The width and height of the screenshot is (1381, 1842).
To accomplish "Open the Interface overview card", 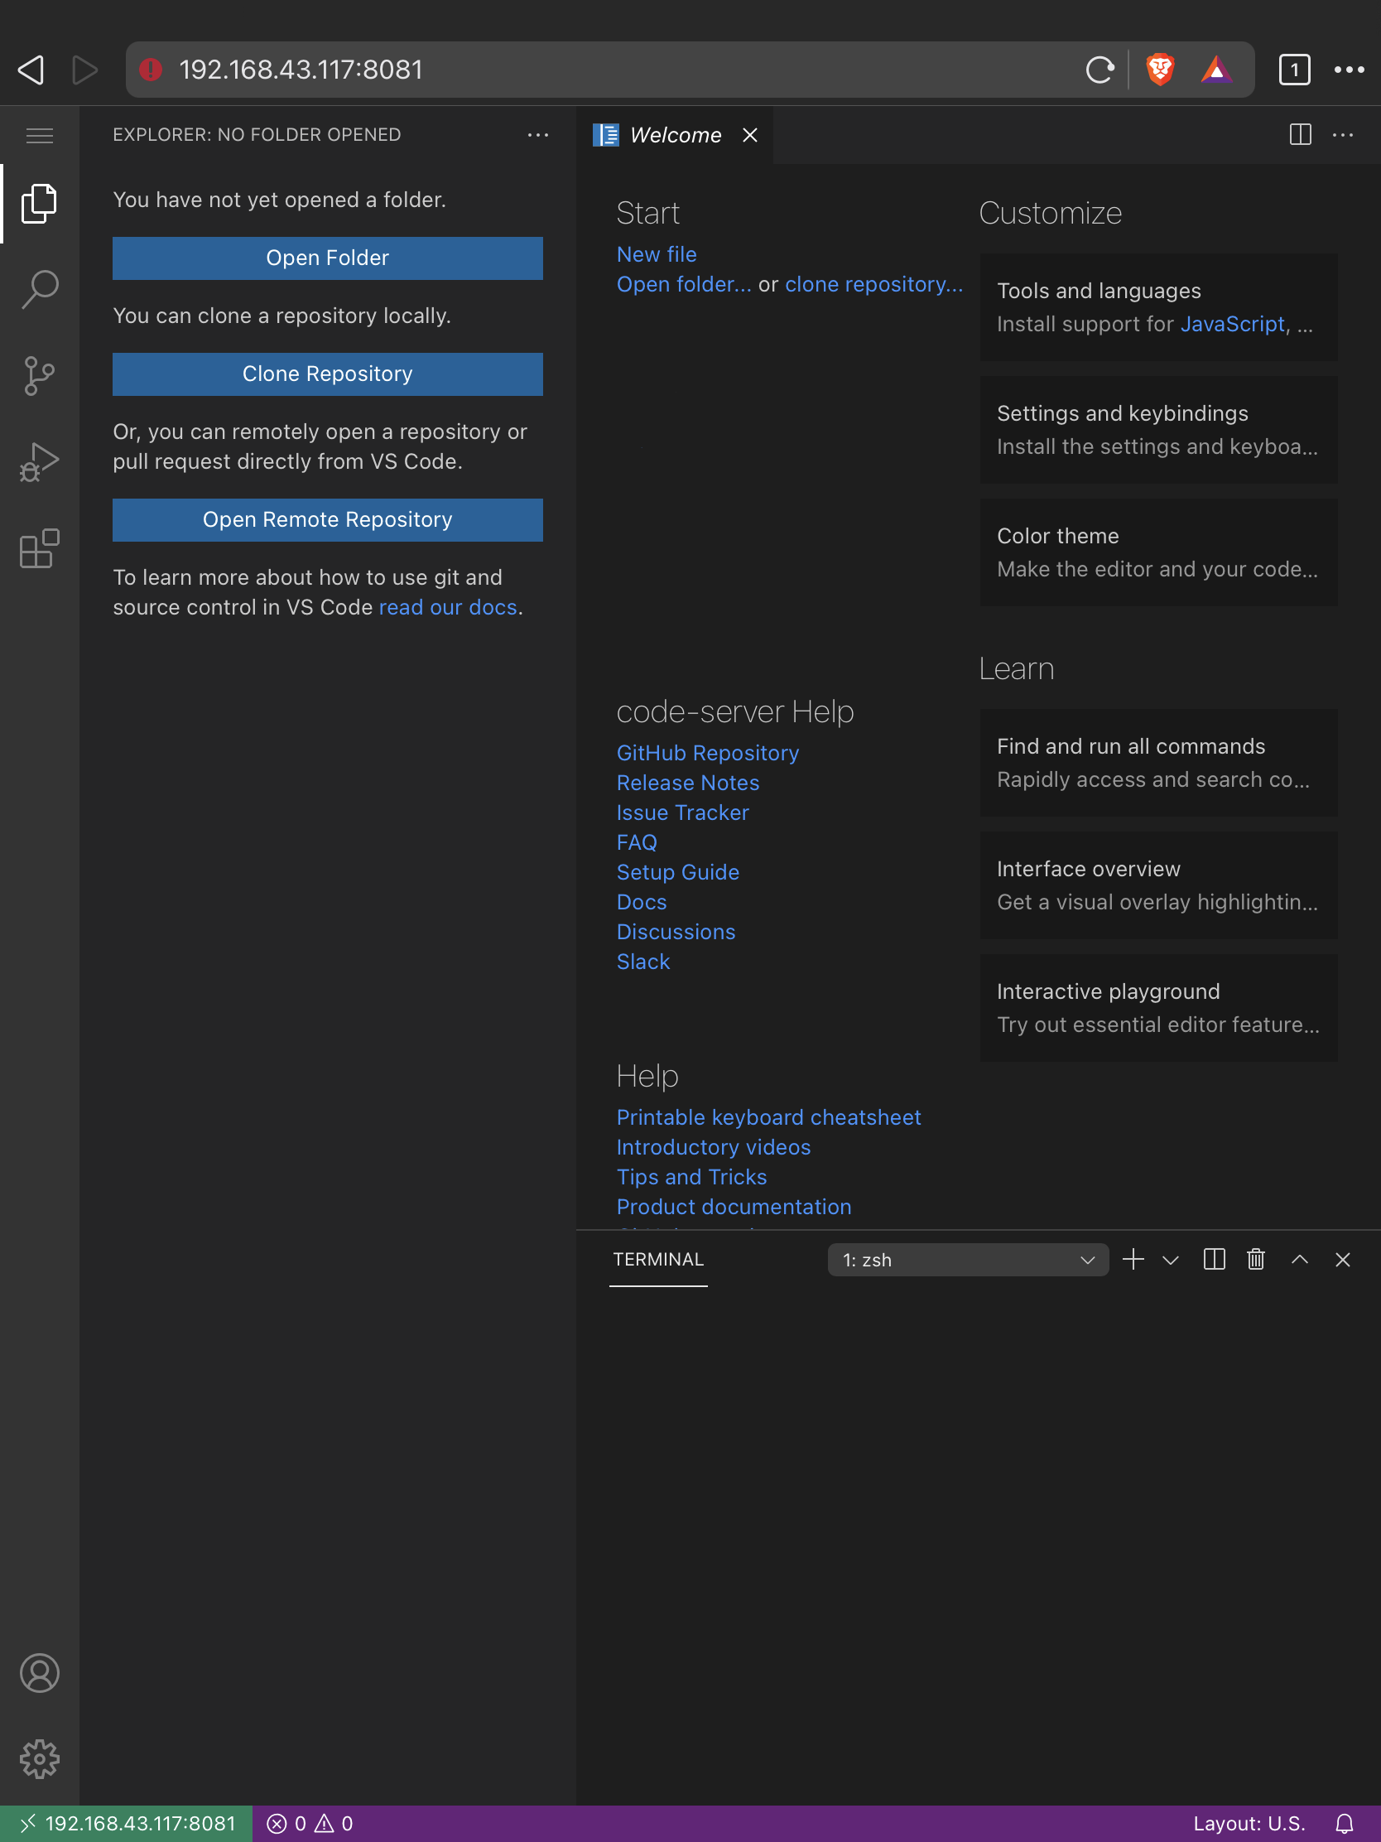I will click(x=1159, y=885).
